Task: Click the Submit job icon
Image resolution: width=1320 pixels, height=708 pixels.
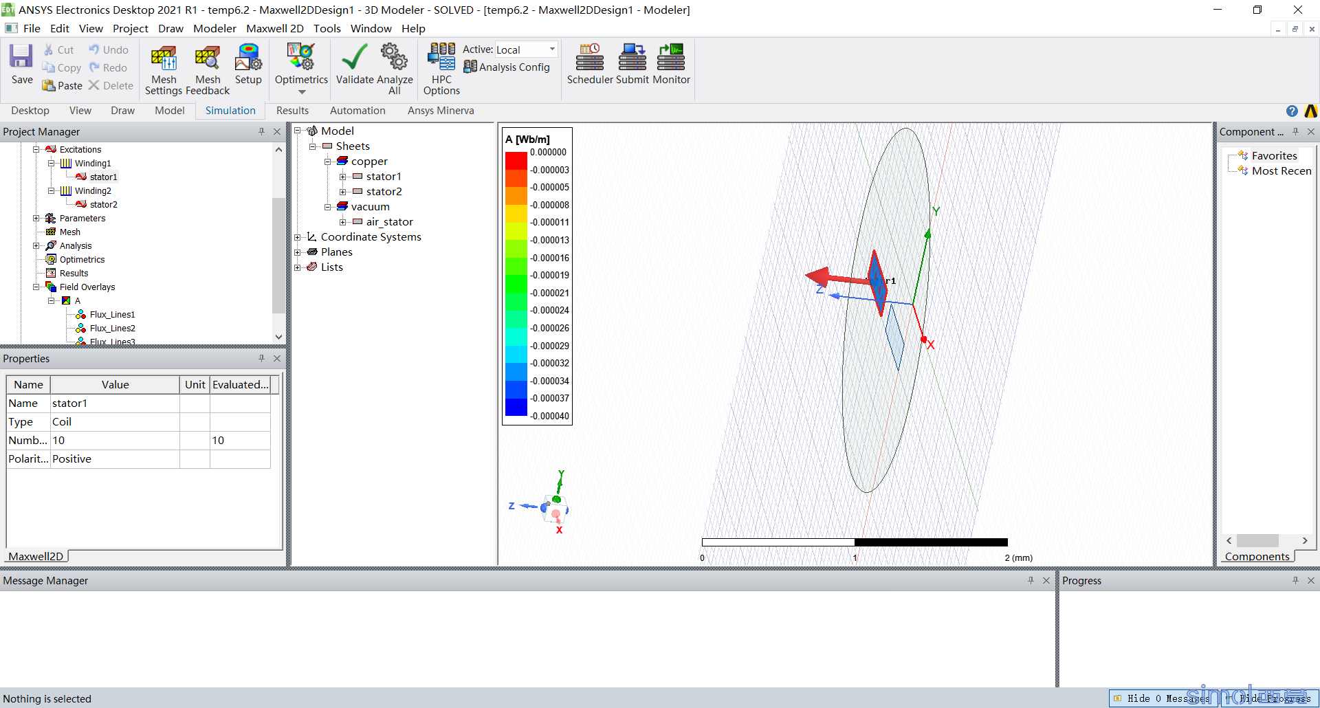Action: (632, 64)
